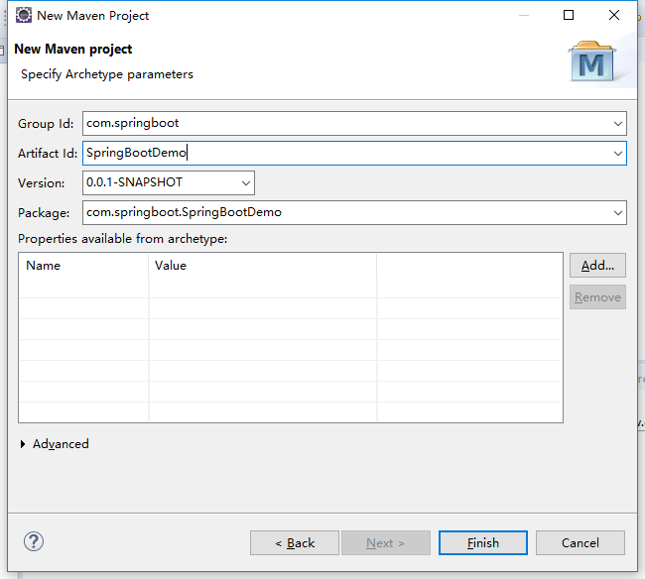Click the 'Properties available from archetype:' label
This screenshot has width=645, height=579.
123,239
